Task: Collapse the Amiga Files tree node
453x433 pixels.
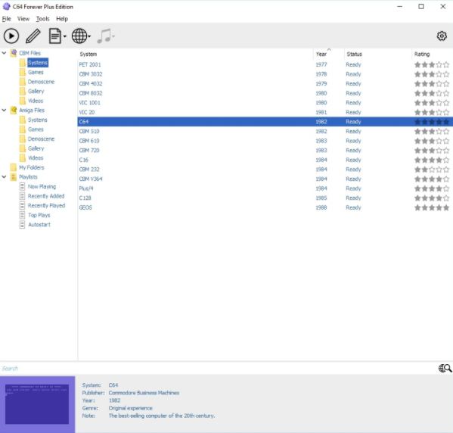Action: coord(4,111)
